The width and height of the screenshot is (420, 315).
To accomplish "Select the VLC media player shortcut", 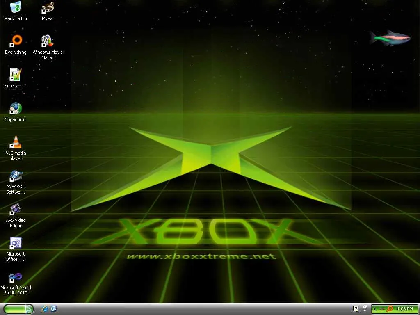I will coord(16,148).
